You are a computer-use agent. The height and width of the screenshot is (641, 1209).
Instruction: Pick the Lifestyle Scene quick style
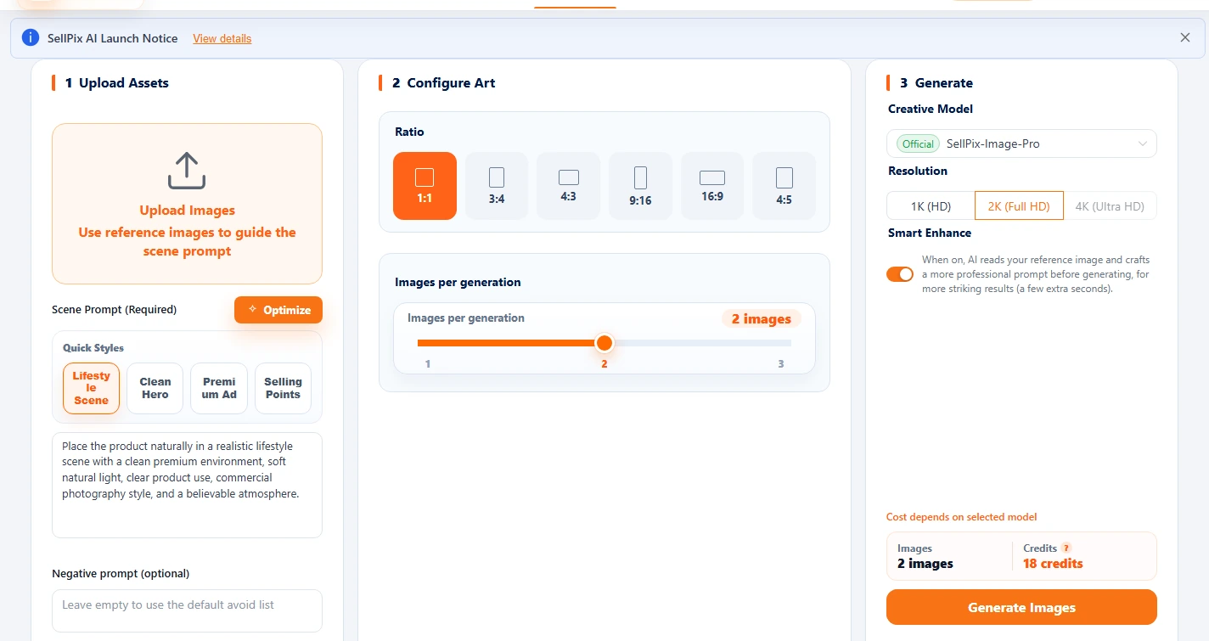[x=91, y=388]
